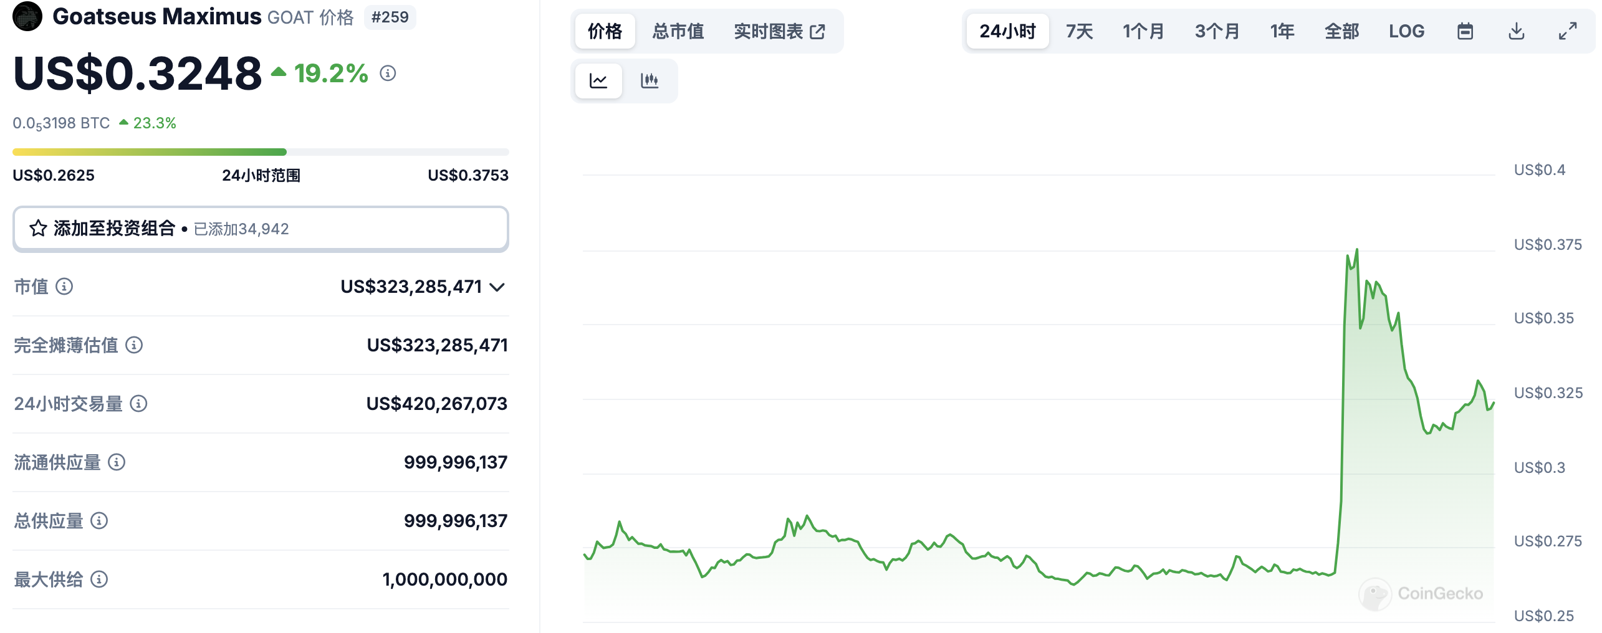The image size is (1602, 633).
Task: Click the max supply value 1,000,000,000
Action: click(x=445, y=579)
